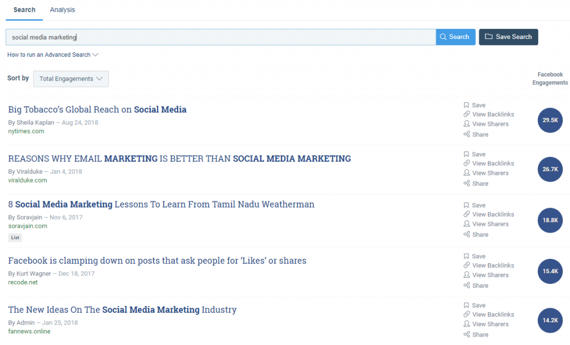
Task: Click the List tag under soravjain.com
Action: [15, 238]
